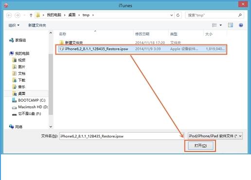The height and width of the screenshot is (180, 251).
Task: Go forward using the forward arrow
Action: (18, 15)
